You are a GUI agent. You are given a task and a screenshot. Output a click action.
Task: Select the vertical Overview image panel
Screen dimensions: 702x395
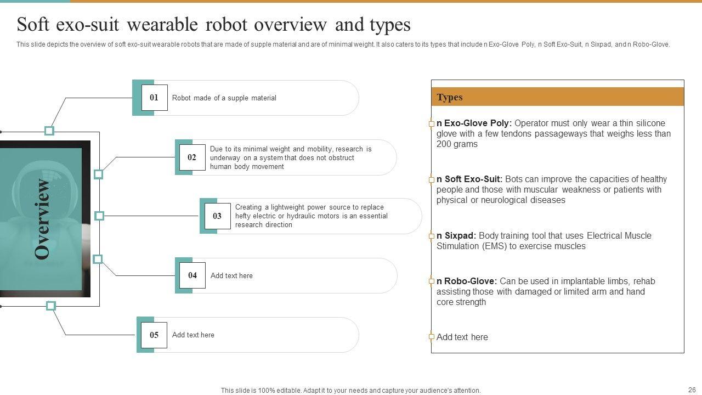pos(44,219)
